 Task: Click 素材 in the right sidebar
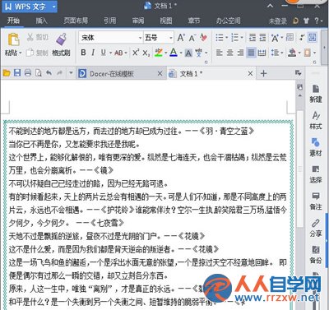pyautogui.click(x=316, y=147)
